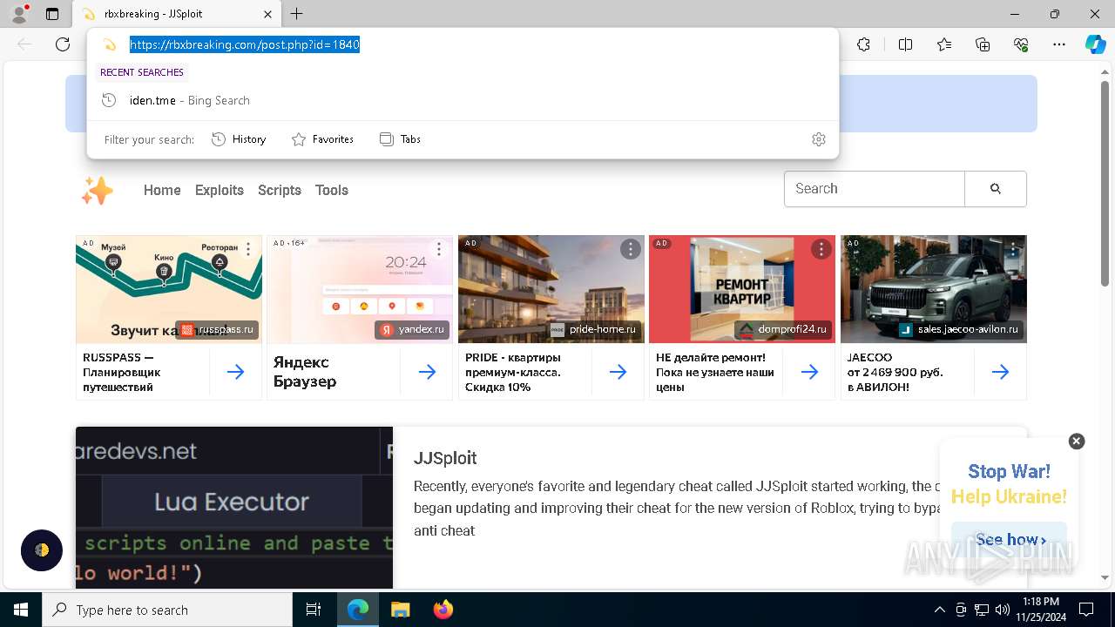Open the notification center icon
The image size is (1115, 627).
[1086, 610]
